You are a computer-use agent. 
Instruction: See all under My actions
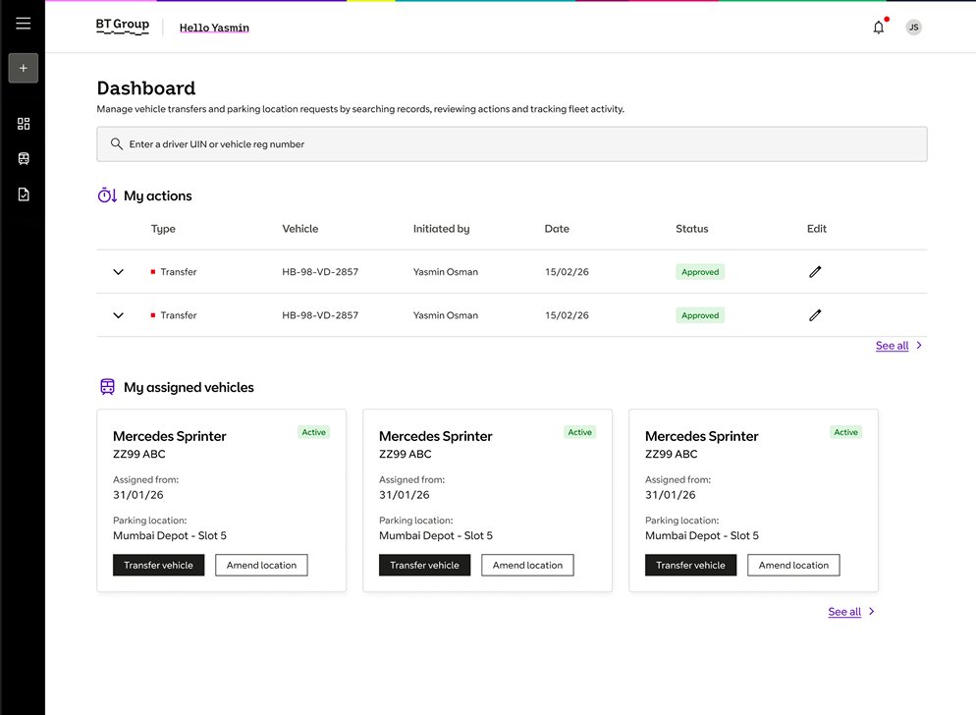coord(892,346)
